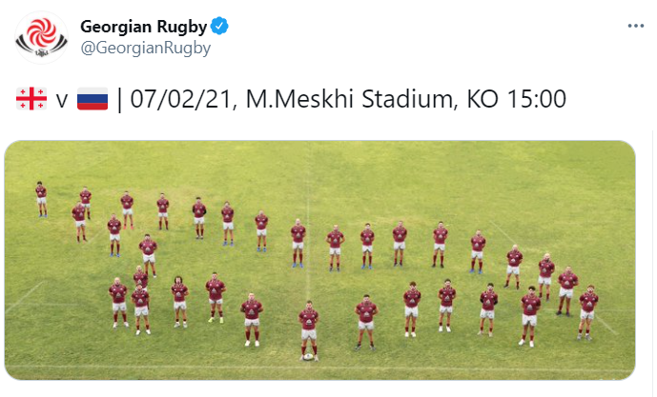Screen dimensions: 657x397
Task: Click the front-centre player behind the ball
Action: pyautogui.click(x=308, y=328)
